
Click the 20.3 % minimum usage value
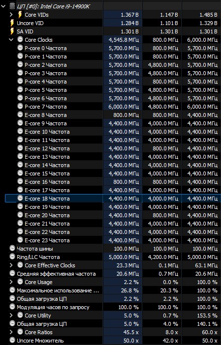pos(169,290)
